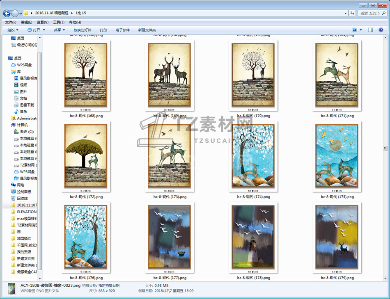The width and height of the screenshot is (390, 299).
Task: Toggle the preview pane icon in the toolbar
Action: (x=370, y=30)
